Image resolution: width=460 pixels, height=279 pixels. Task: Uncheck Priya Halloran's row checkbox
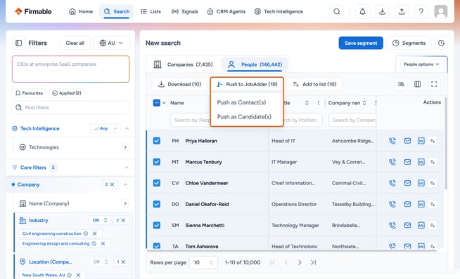[x=157, y=141]
